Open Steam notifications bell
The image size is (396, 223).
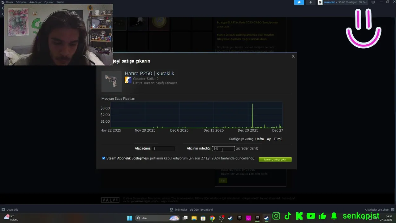coord(311,2)
